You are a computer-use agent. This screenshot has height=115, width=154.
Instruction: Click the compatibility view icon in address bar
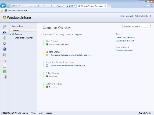pos(70,6)
